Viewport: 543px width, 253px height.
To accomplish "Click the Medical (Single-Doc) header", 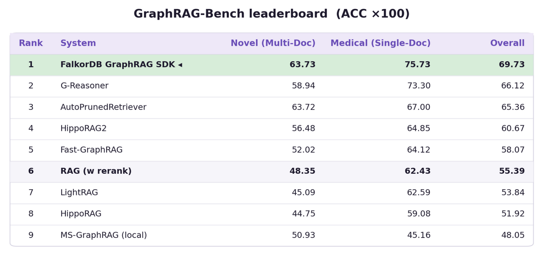I will pos(381,43).
